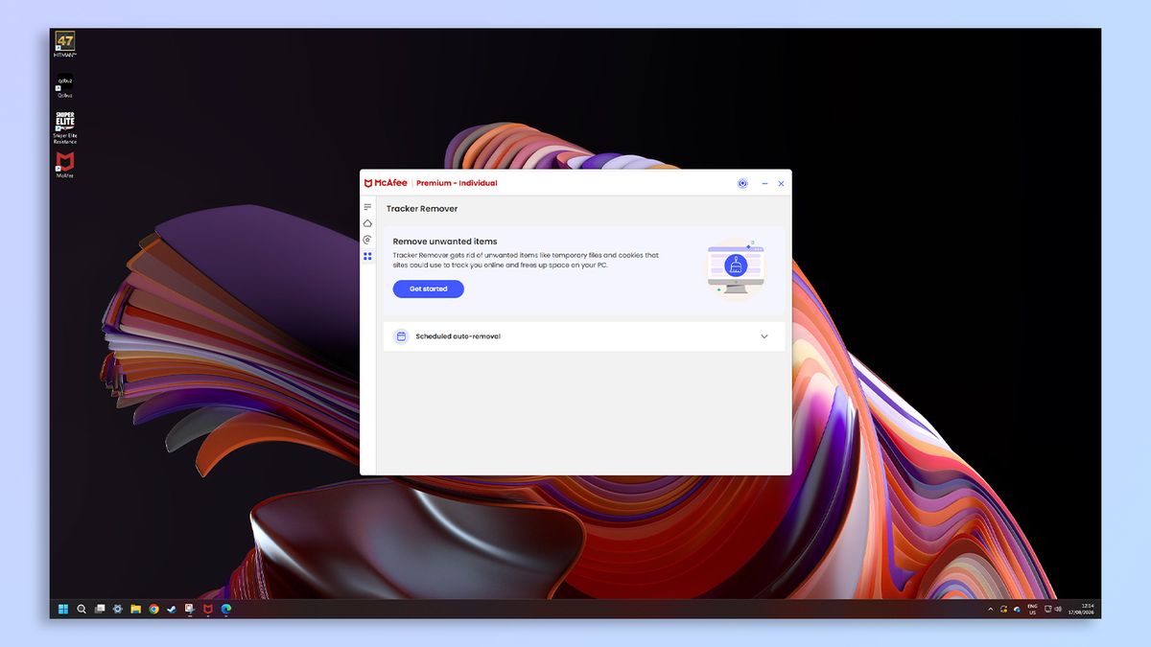Select the HITMAN desktop shortcut
The image size is (1151, 647).
[x=65, y=45]
